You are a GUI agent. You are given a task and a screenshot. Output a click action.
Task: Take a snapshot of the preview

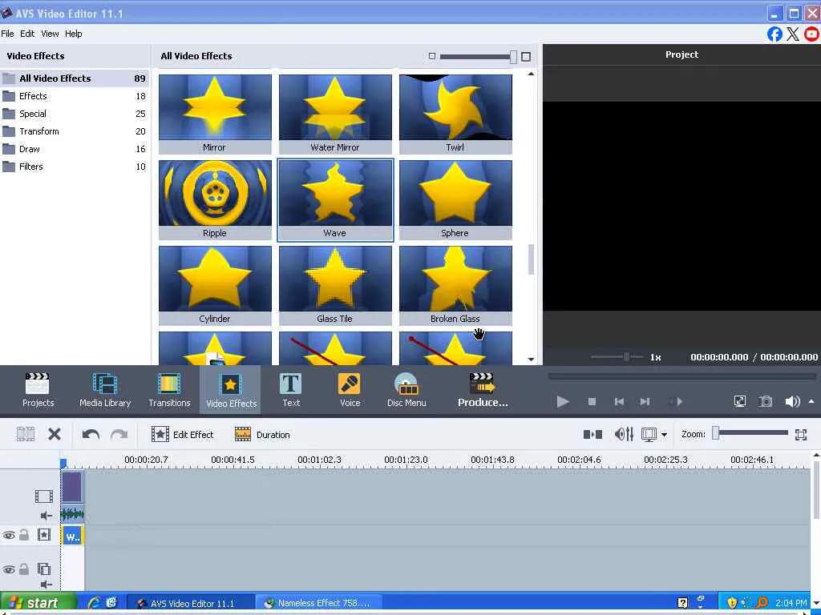tap(766, 402)
